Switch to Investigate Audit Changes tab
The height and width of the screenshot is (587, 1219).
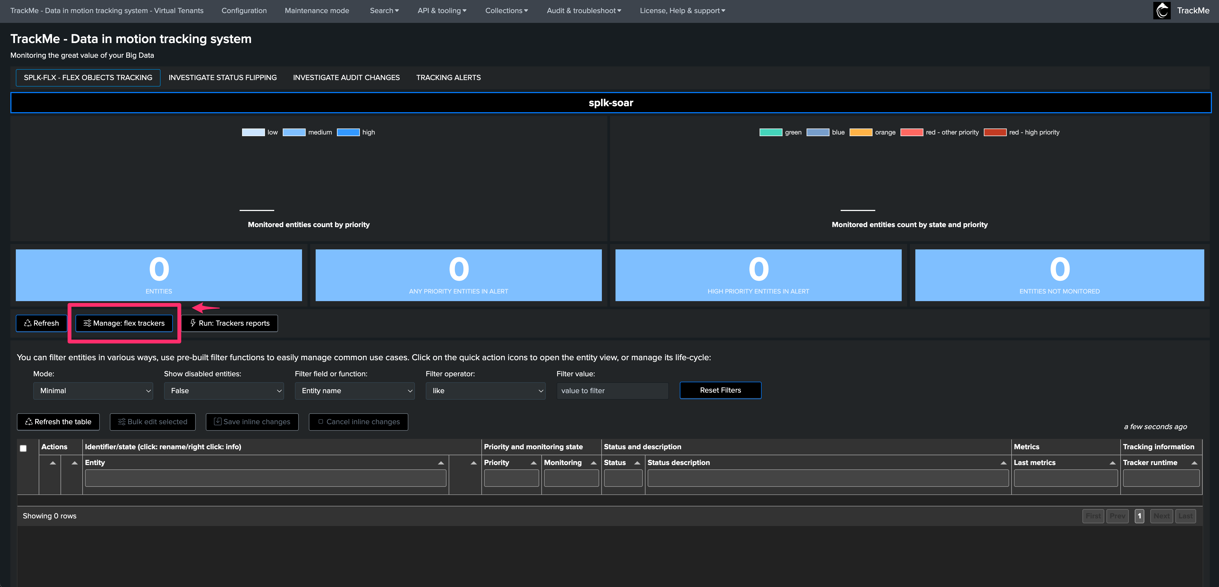(346, 78)
